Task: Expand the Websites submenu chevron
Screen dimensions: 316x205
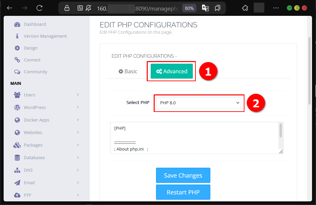Action: pyautogui.click(x=78, y=132)
